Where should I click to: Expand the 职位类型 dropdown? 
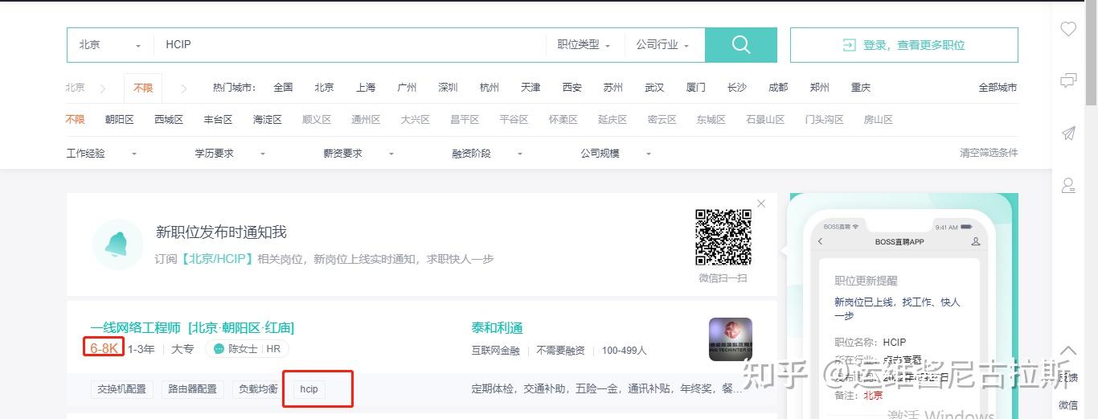pyautogui.click(x=584, y=45)
